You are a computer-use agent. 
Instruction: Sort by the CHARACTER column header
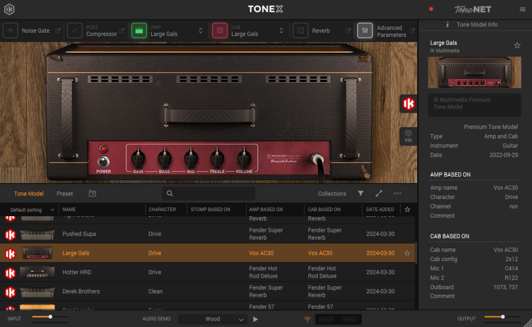162,210
